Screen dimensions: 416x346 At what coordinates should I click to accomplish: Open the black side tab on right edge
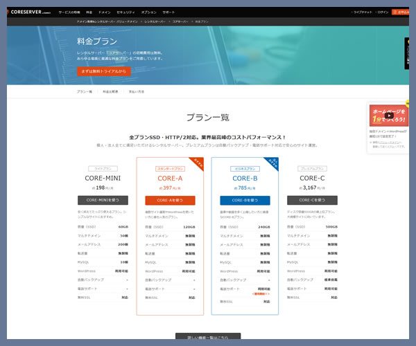click(407, 53)
